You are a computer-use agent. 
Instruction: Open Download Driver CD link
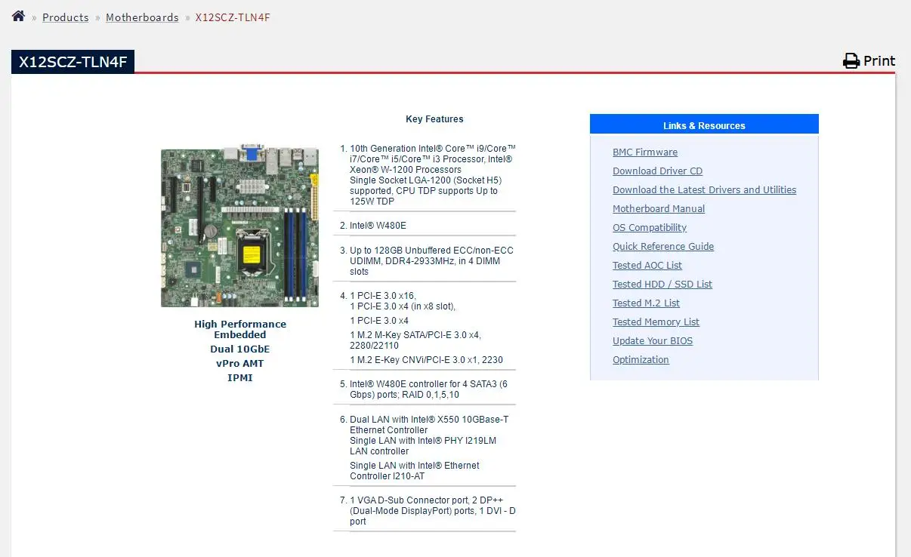pyautogui.click(x=657, y=171)
